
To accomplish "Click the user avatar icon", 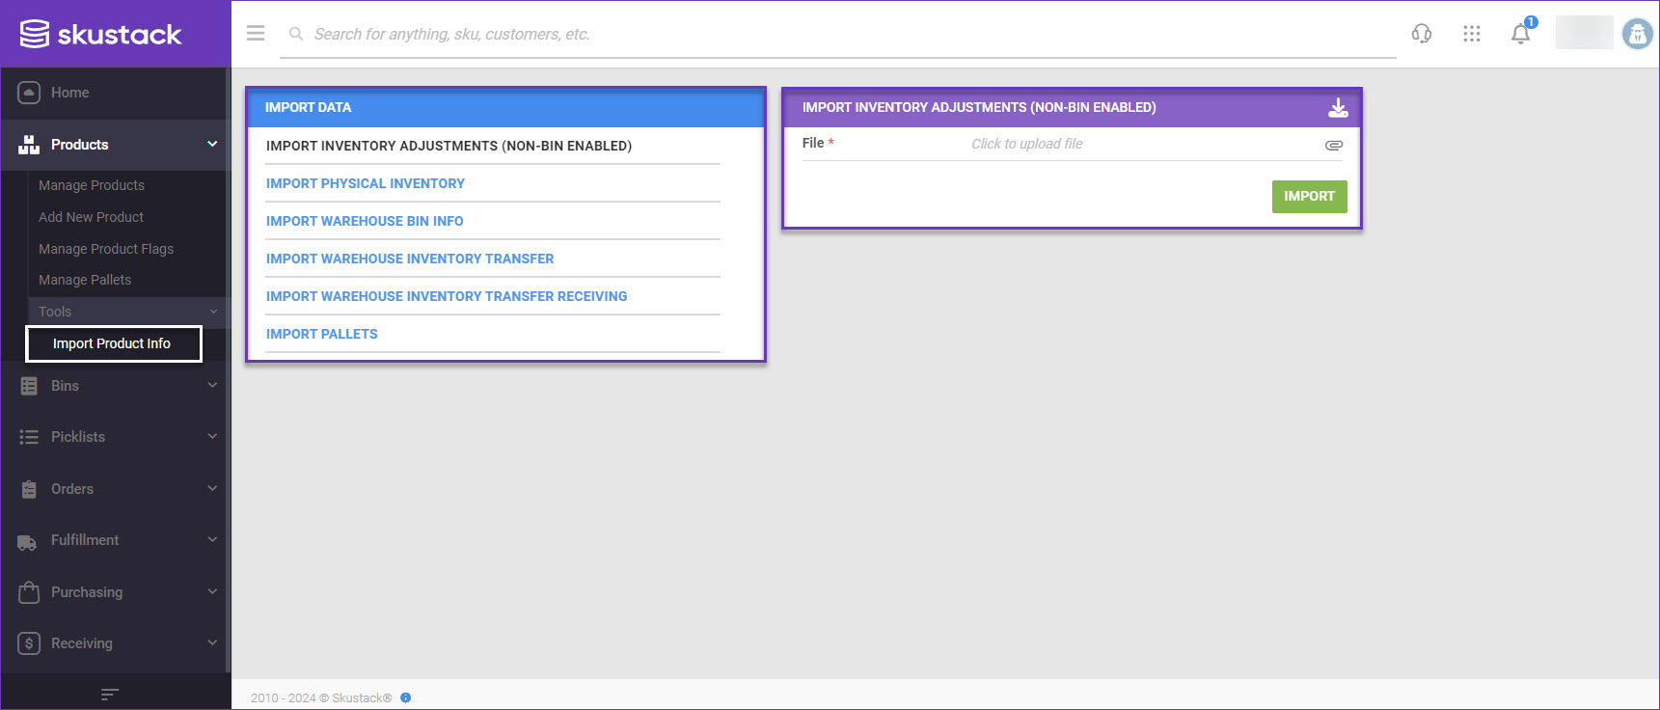I will coord(1637,34).
